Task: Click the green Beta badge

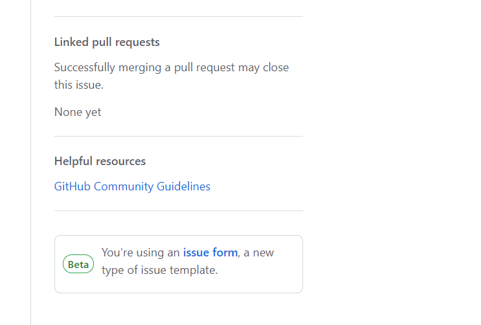Action: pyautogui.click(x=78, y=264)
